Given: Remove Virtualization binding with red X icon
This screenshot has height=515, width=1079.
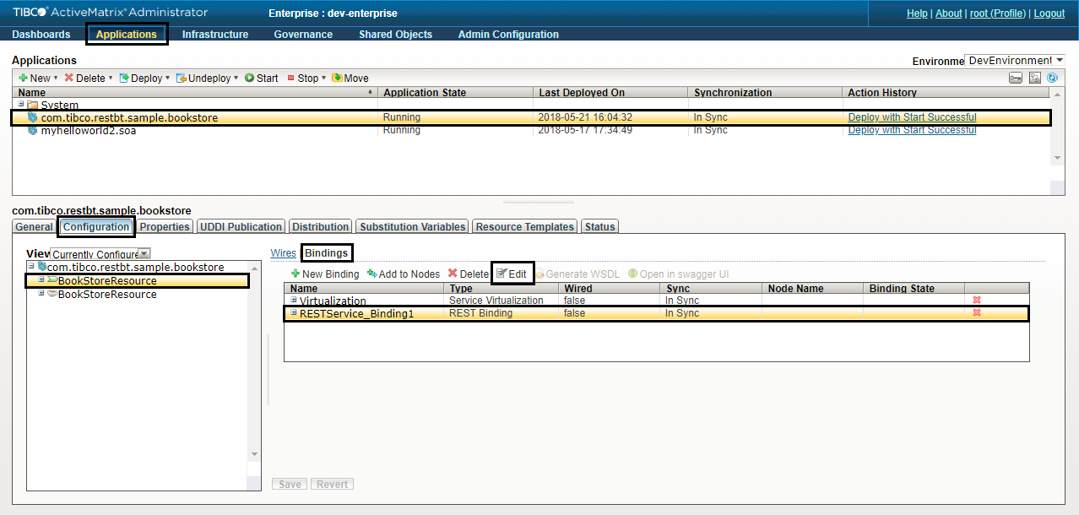Looking at the screenshot, I should (977, 301).
